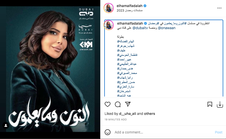The width and height of the screenshot is (226, 139).
Task: Share the post via paper plane icon
Action: click(x=128, y=104)
